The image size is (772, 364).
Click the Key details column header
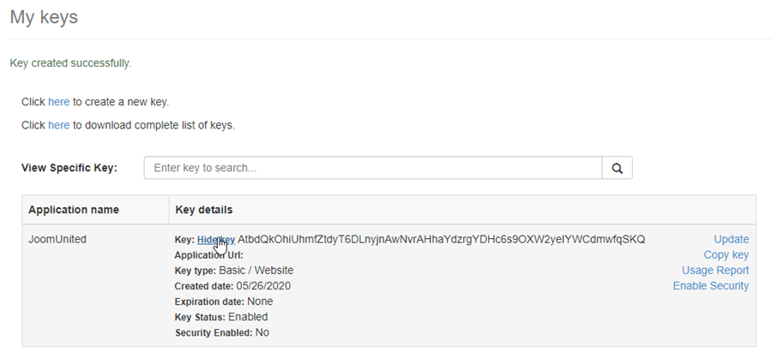click(204, 210)
